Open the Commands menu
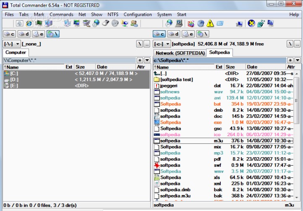The width and height of the screenshot is (303, 211). 61,15
